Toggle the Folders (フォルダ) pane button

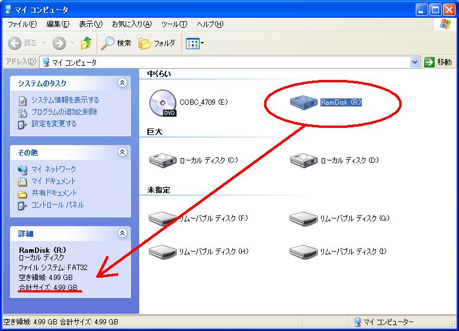click(x=157, y=43)
